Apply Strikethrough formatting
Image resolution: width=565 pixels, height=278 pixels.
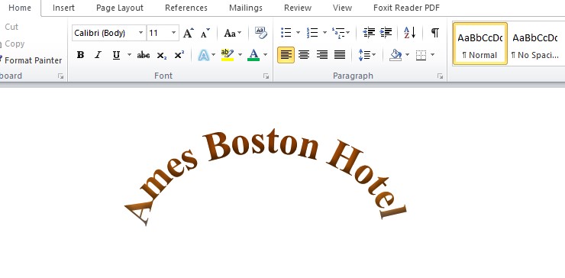144,55
